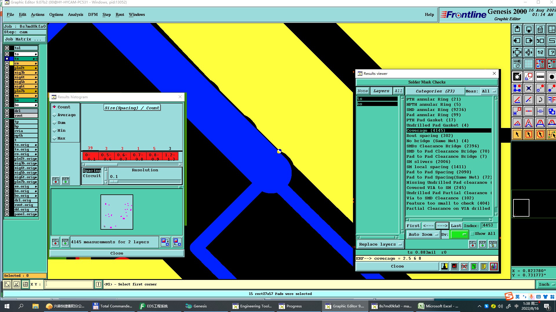556x312 pixels.
Task: Click the wrench and palette options icon
Action: click(517, 64)
